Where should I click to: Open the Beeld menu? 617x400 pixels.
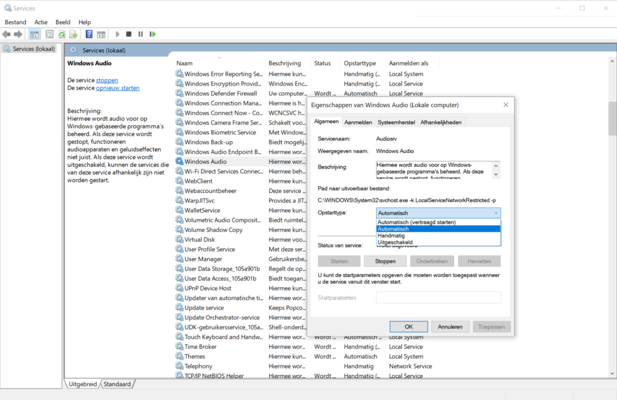pos(63,22)
